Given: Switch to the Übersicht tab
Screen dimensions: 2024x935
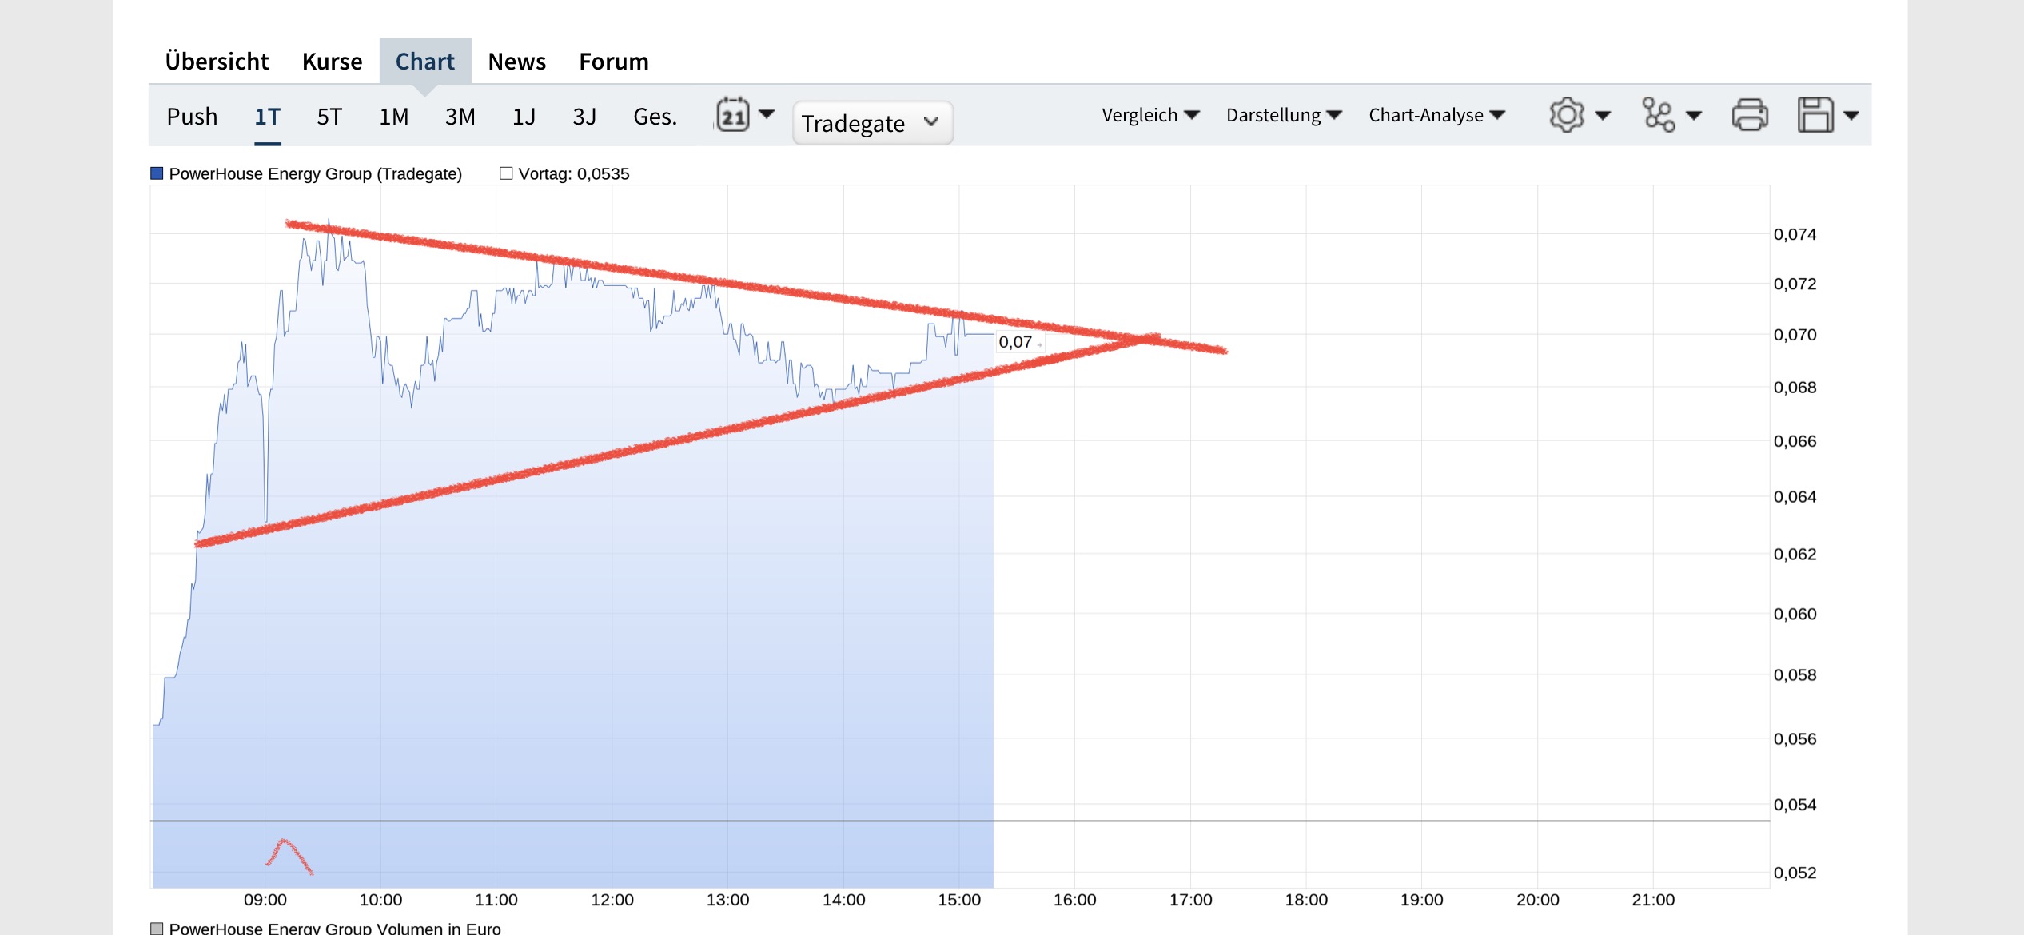Looking at the screenshot, I should (x=217, y=62).
